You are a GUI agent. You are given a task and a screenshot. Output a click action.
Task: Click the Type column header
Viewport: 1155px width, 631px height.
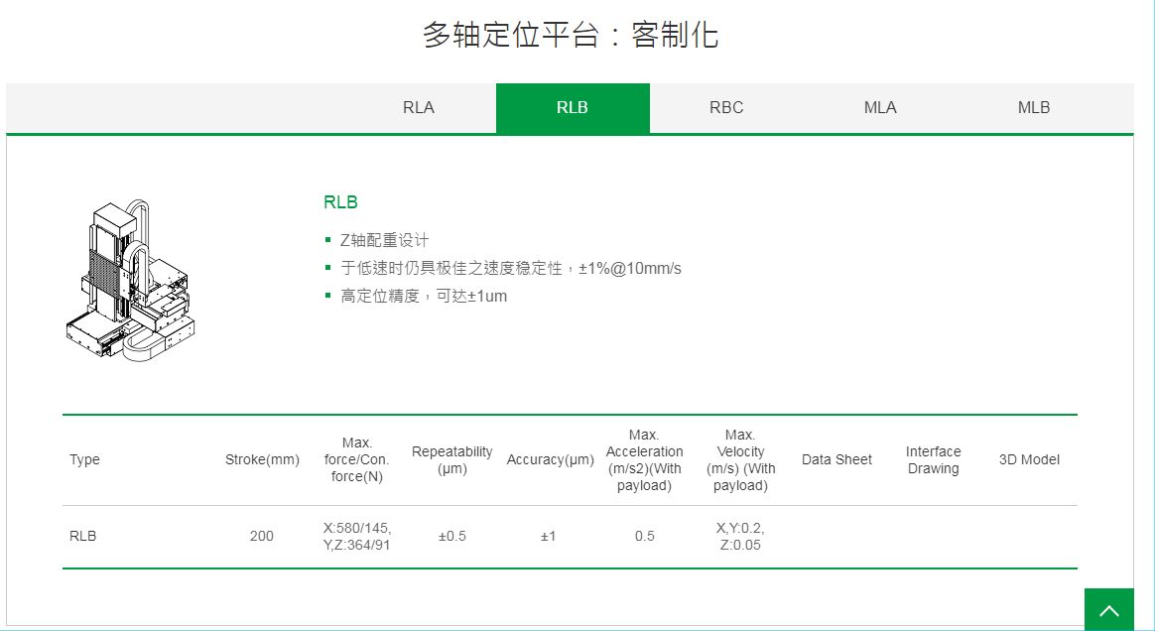point(84,459)
